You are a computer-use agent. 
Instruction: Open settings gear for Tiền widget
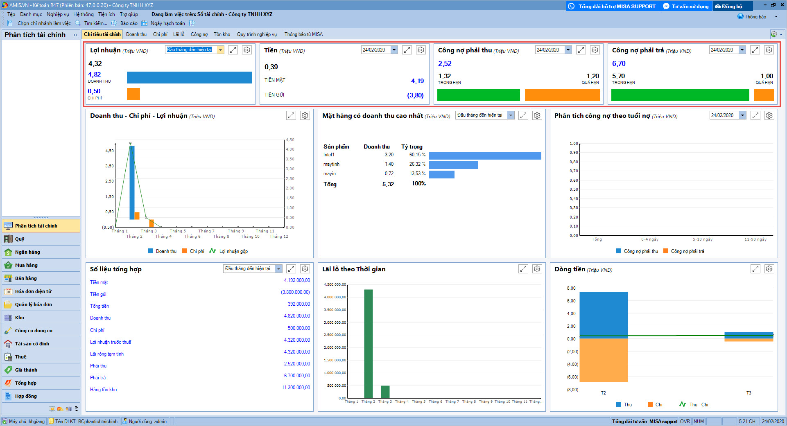point(421,50)
